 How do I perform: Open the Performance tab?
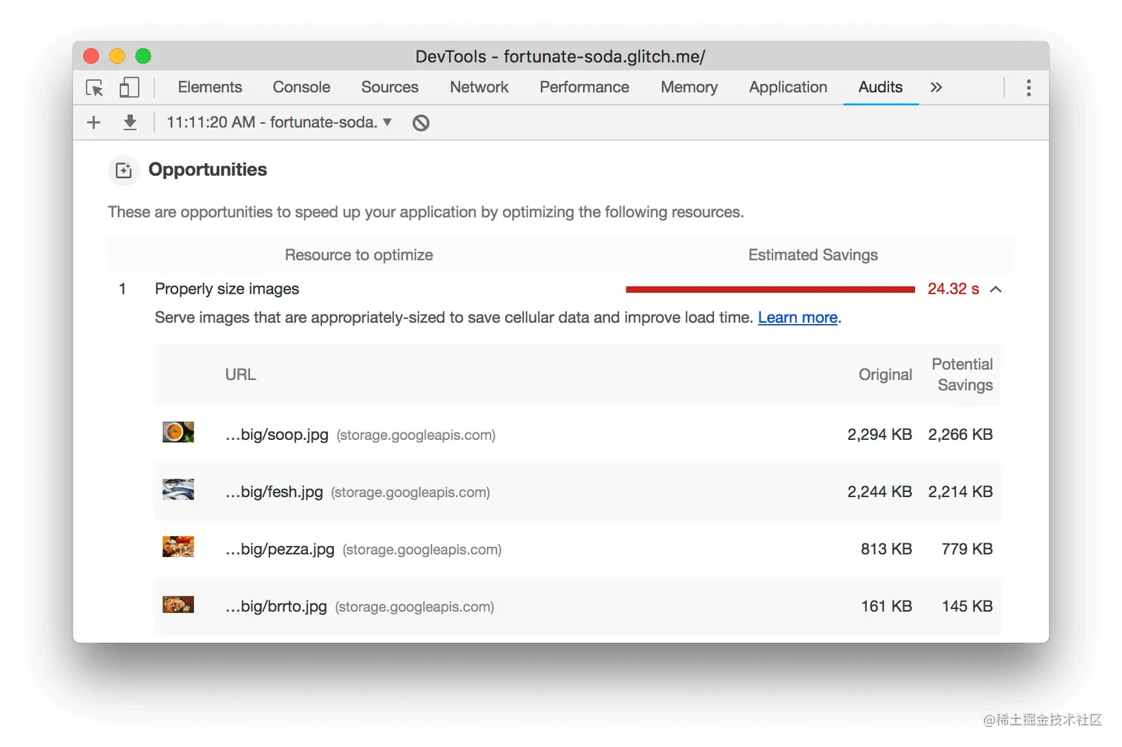click(x=584, y=88)
